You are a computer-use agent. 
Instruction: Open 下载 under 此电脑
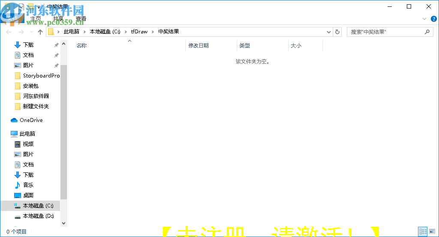(28, 175)
